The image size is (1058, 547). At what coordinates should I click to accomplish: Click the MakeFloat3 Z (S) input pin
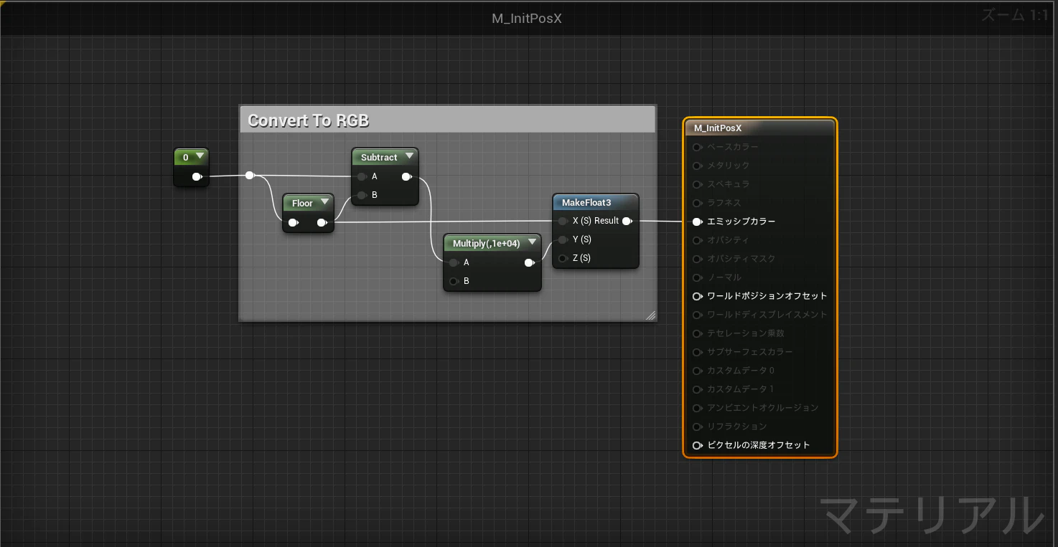coord(563,258)
